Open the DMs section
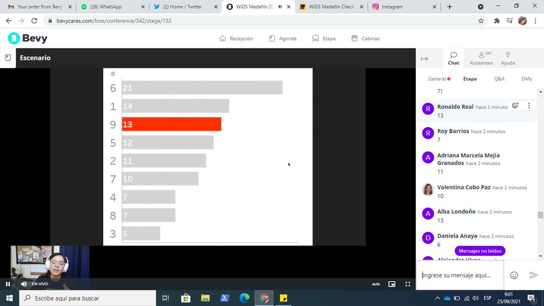544x306 pixels. click(x=526, y=79)
